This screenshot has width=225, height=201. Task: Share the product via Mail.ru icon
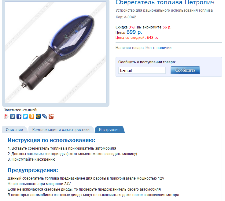(x=38, y=116)
